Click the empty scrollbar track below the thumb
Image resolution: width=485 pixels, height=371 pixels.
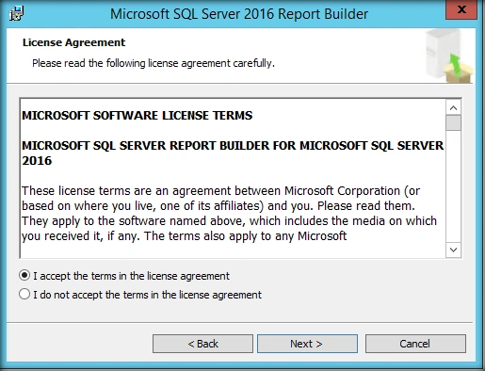point(453,186)
